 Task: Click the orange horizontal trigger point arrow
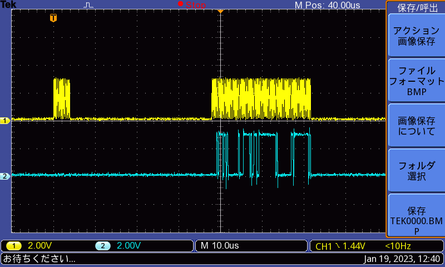point(220,11)
